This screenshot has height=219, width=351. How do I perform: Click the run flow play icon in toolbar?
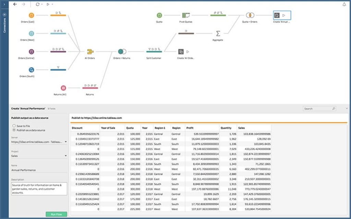(x=48, y=4)
